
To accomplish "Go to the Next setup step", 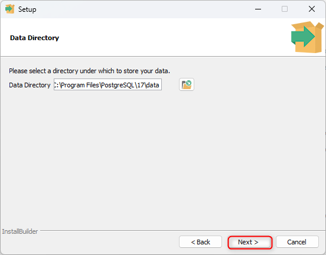I will click(x=250, y=242).
